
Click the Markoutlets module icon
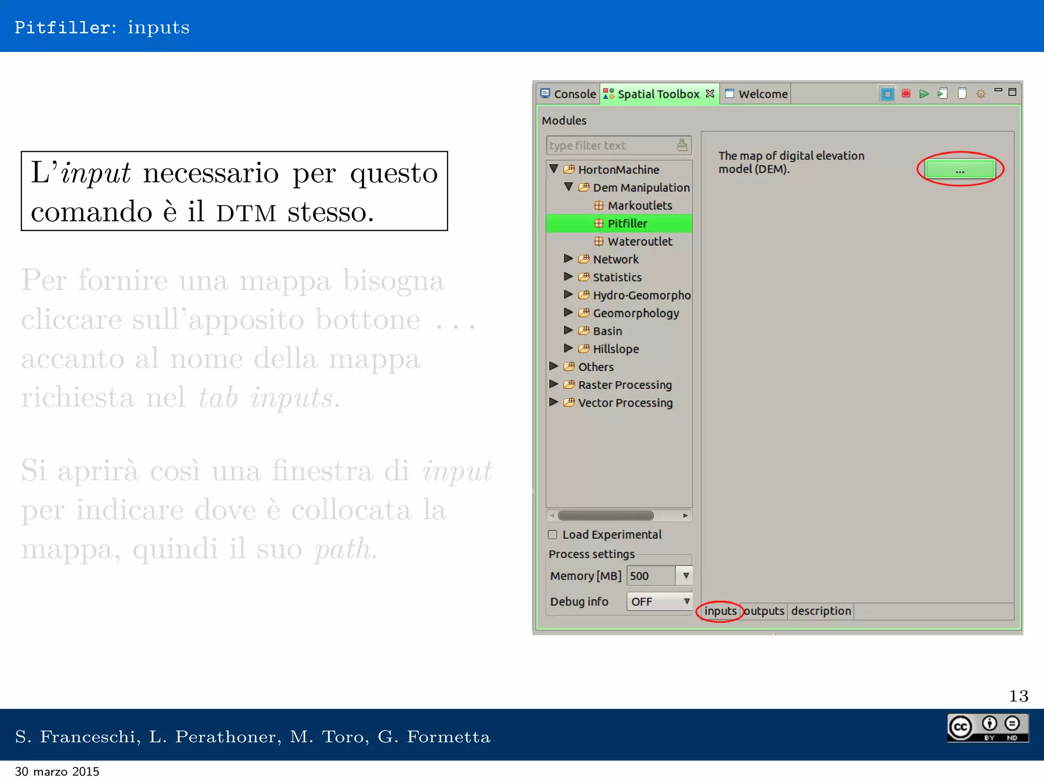click(x=599, y=205)
